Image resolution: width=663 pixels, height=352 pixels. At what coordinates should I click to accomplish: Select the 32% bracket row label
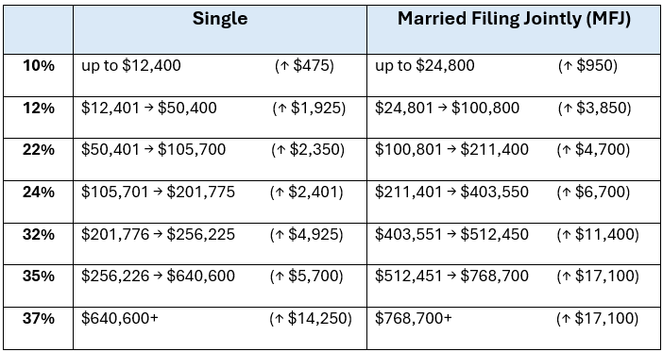point(39,234)
